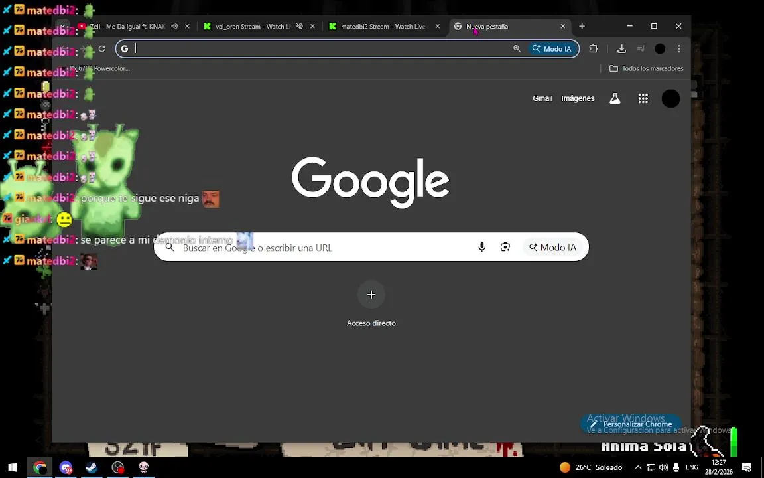The height and width of the screenshot is (478, 764).
Task: Open the Isaac game icon in taskbar
Action: point(144,468)
